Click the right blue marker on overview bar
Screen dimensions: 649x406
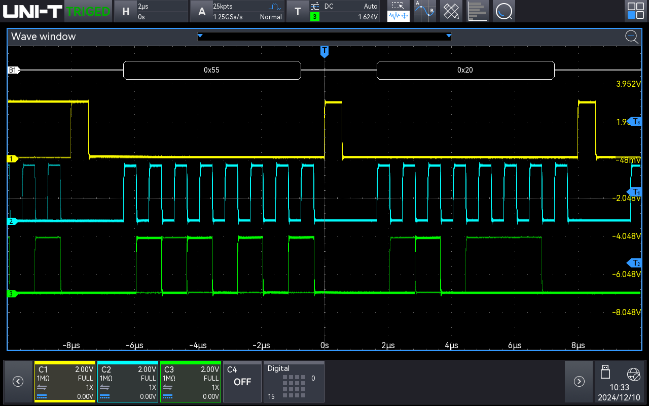point(449,36)
